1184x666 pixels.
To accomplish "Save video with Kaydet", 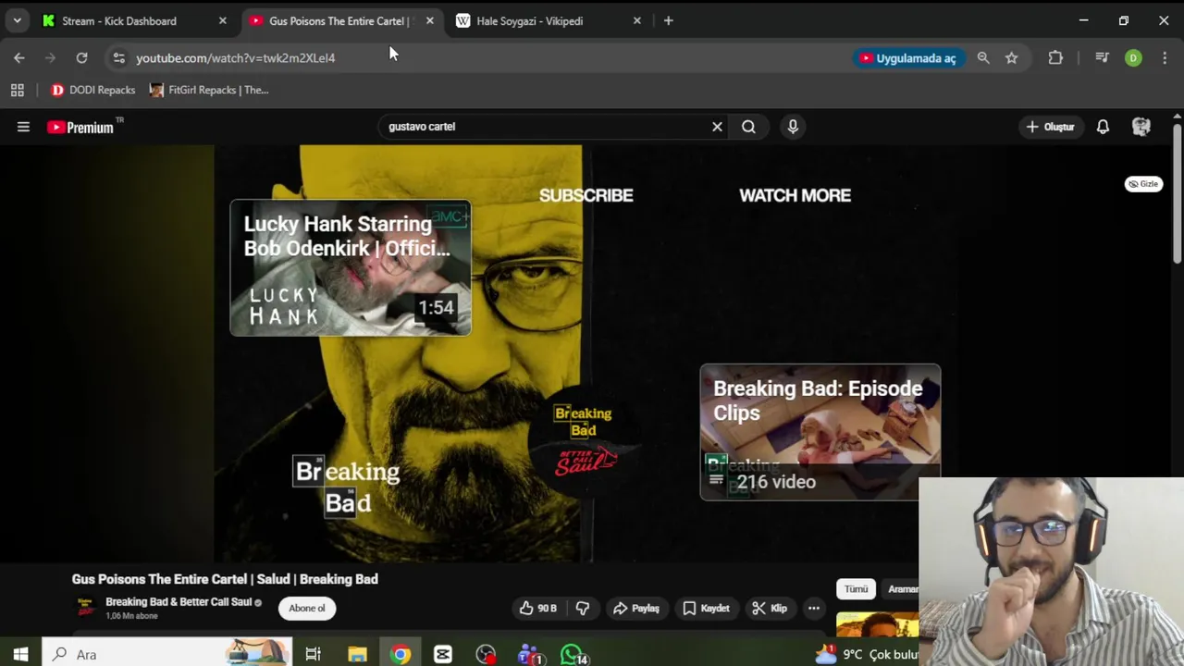I will (x=707, y=608).
